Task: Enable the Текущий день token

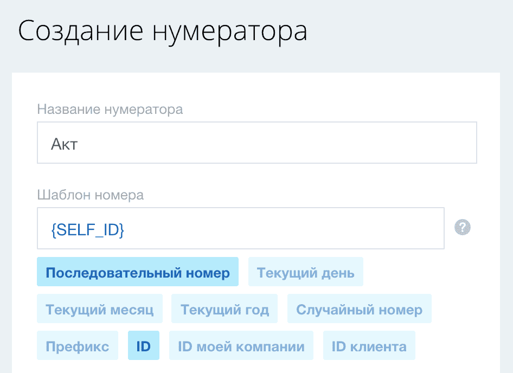Action: point(305,271)
